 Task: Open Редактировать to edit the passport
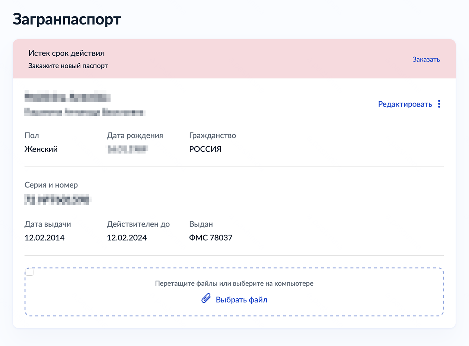pos(405,104)
